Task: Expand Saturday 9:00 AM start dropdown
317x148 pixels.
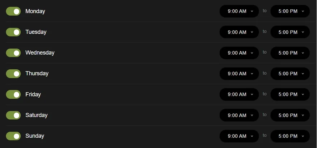Action: click(x=239, y=115)
